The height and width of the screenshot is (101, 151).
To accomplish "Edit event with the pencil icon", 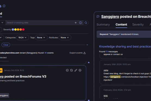I will click(76, 70).
